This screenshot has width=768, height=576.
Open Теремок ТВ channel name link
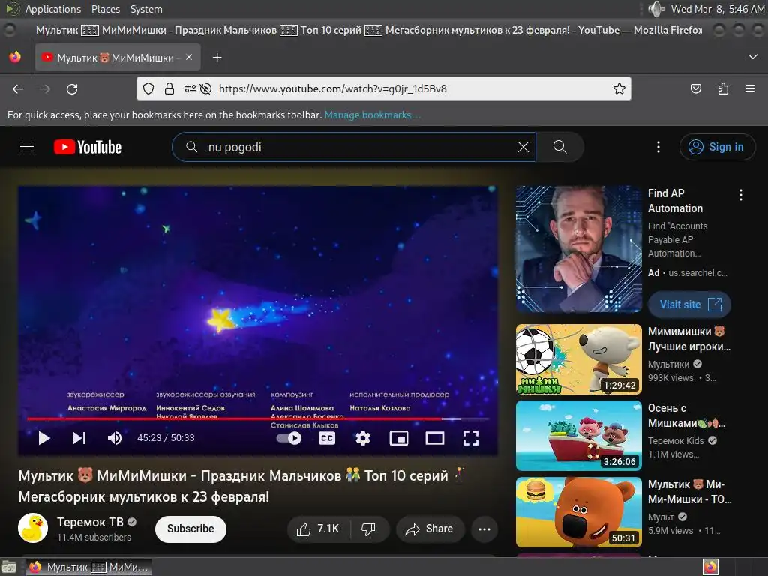90,522
